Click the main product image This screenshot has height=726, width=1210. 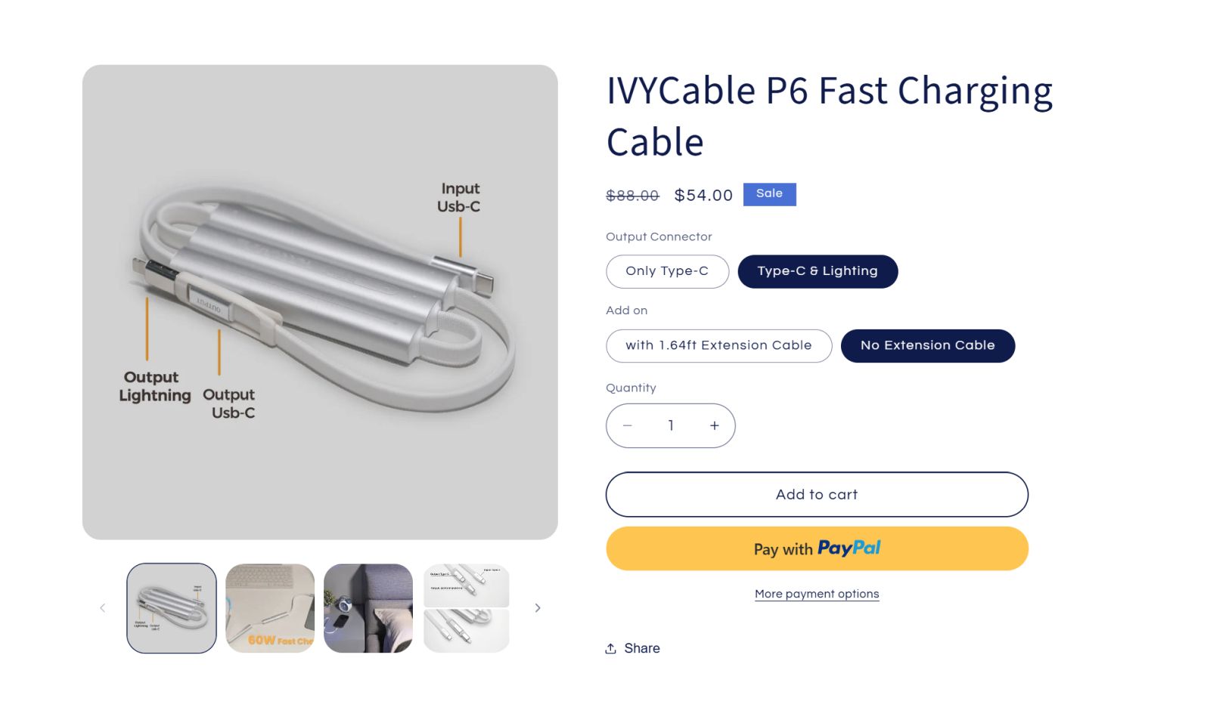(x=320, y=302)
